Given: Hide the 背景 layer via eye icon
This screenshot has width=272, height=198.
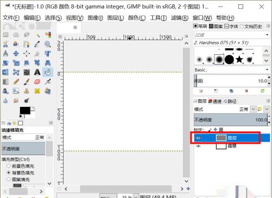Looking at the screenshot, I should click(199, 146).
